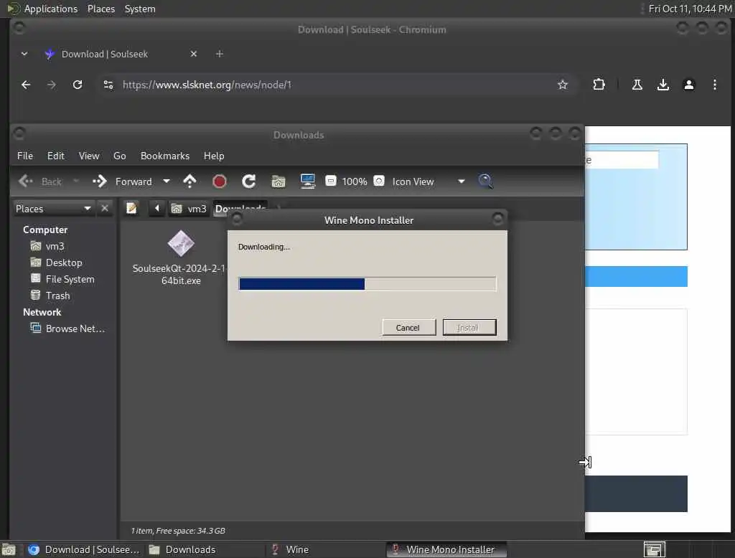Click the Install button in Wine Mono Installer
Image resolution: width=735 pixels, height=558 pixels.
tap(469, 328)
